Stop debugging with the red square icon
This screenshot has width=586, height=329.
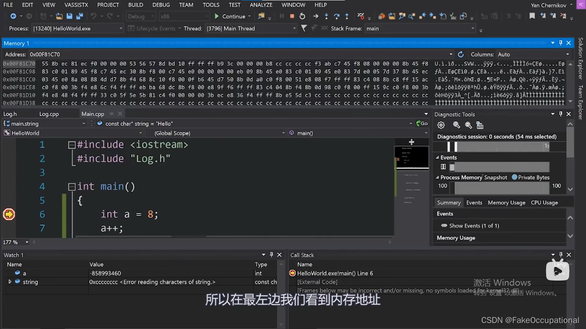(292, 16)
